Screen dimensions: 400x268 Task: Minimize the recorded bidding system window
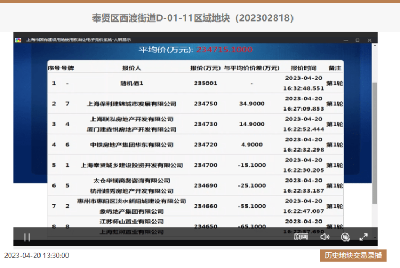coord(345,40)
